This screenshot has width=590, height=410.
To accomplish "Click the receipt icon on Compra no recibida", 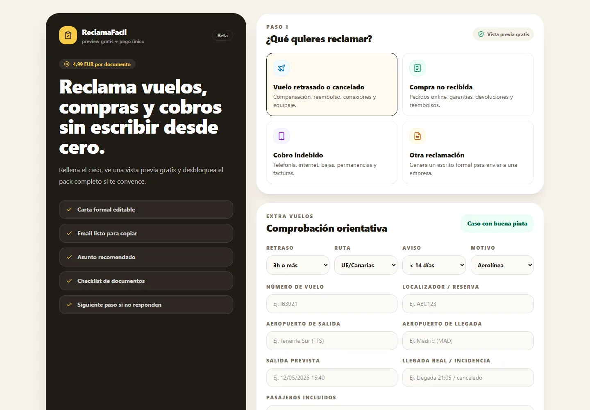I will [x=418, y=68].
